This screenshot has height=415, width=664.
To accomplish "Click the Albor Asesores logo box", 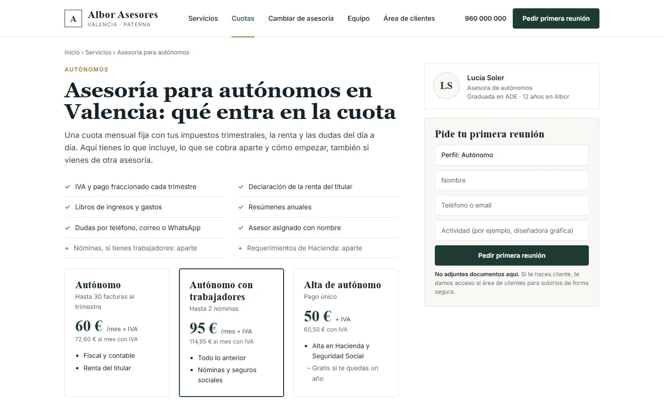I will point(73,18).
